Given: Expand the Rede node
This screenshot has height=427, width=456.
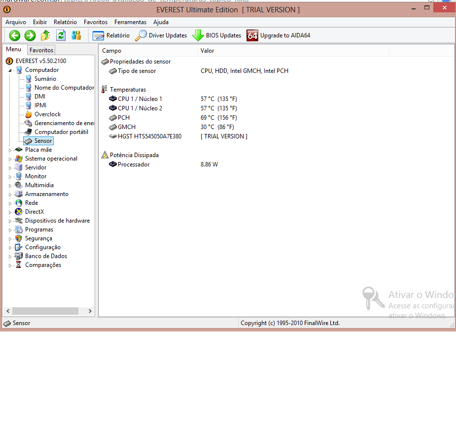Looking at the screenshot, I should 10,203.
